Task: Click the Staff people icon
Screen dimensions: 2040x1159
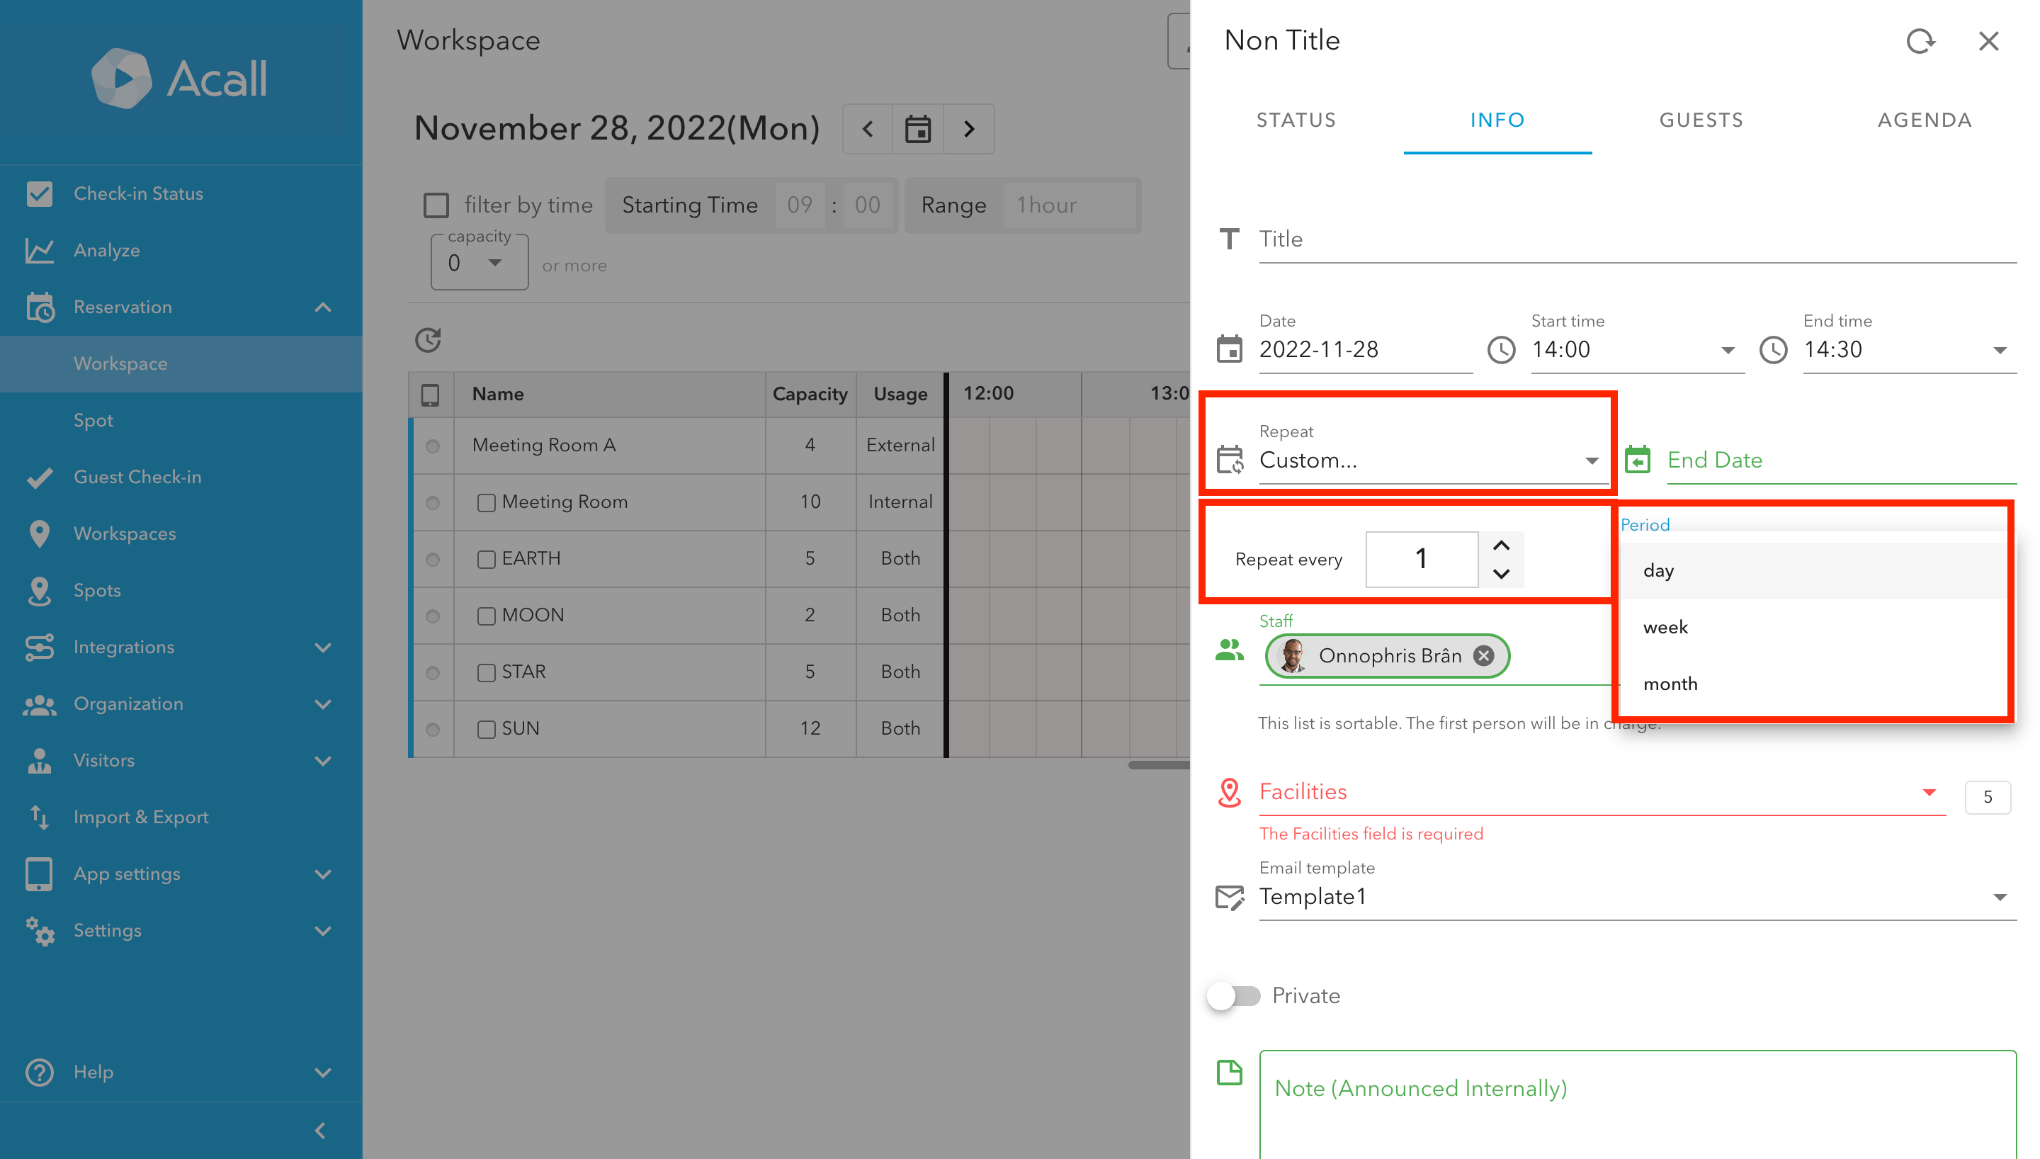Action: pos(1229,650)
